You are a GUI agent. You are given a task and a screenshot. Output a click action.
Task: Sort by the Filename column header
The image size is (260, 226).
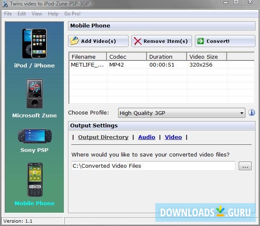pyautogui.click(x=88, y=57)
